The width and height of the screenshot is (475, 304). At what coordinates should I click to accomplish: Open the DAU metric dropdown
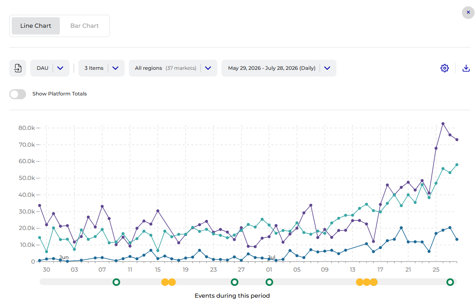(x=50, y=68)
